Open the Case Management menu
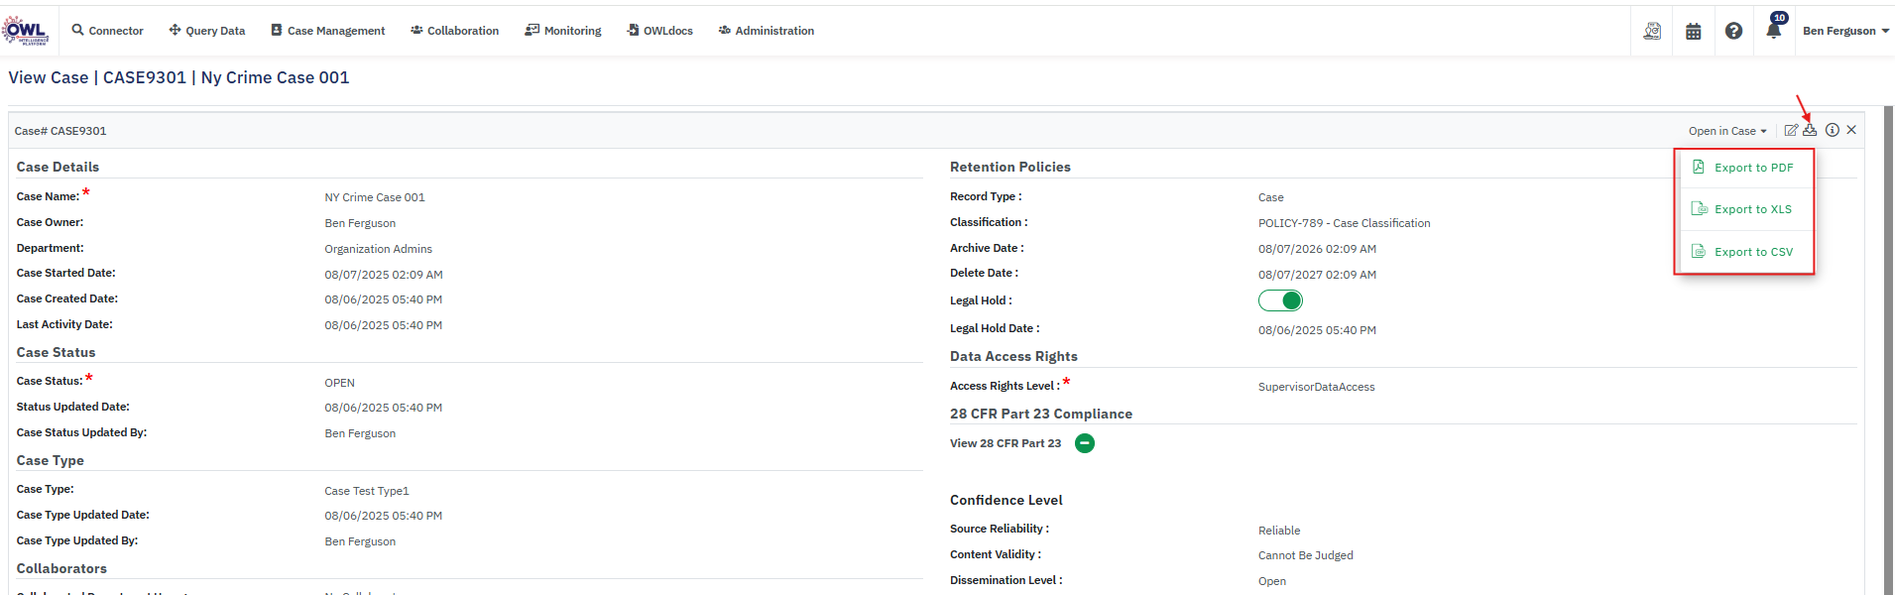This screenshot has width=1895, height=595. pyautogui.click(x=328, y=31)
